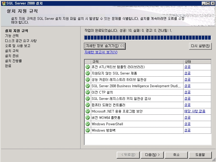
Task: Click the completed blue progress bar
Action: [148, 38]
